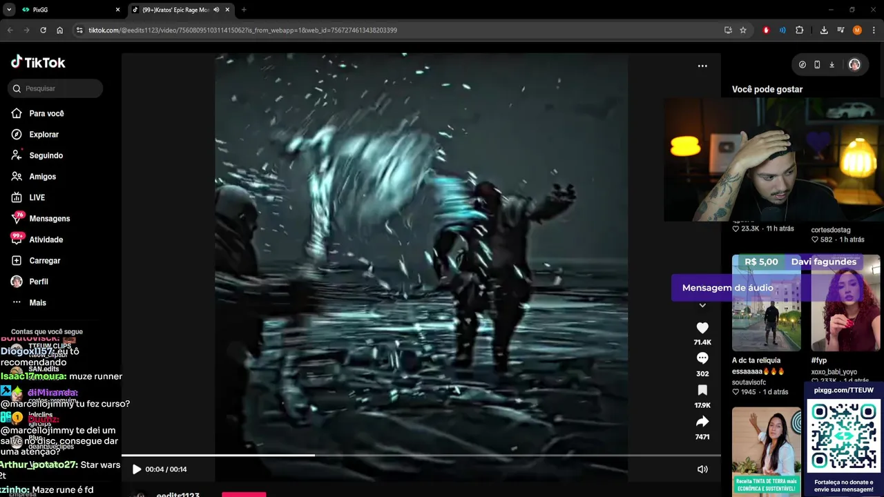This screenshot has height=497, width=884.
Task: Close the TikTok Kratos tab
Action: click(228, 10)
